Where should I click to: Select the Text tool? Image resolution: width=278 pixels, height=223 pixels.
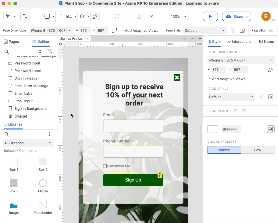coord(60,16)
